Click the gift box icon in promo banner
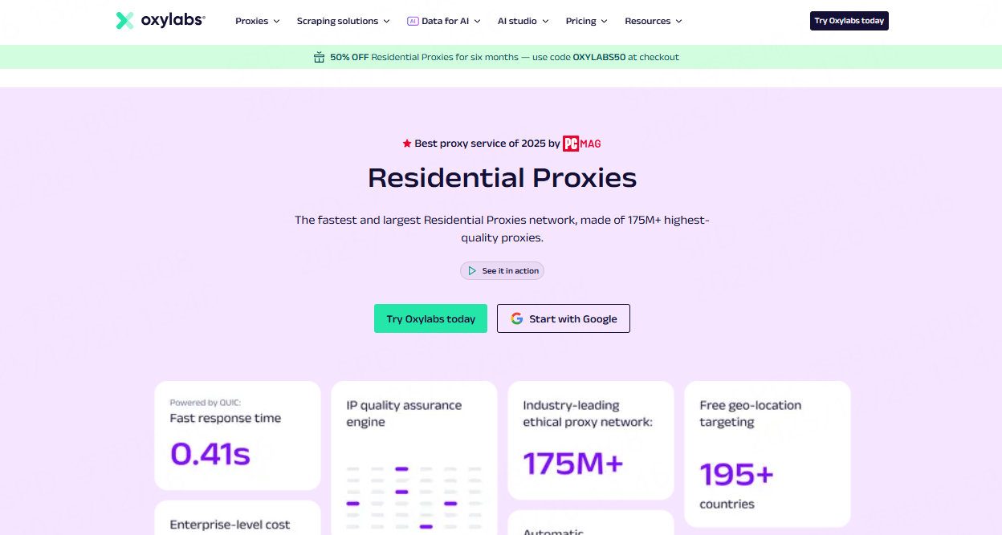1002x535 pixels. click(x=320, y=57)
